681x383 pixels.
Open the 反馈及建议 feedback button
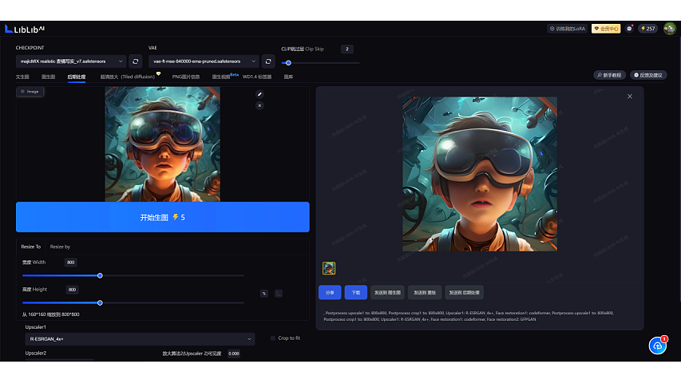coord(648,75)
